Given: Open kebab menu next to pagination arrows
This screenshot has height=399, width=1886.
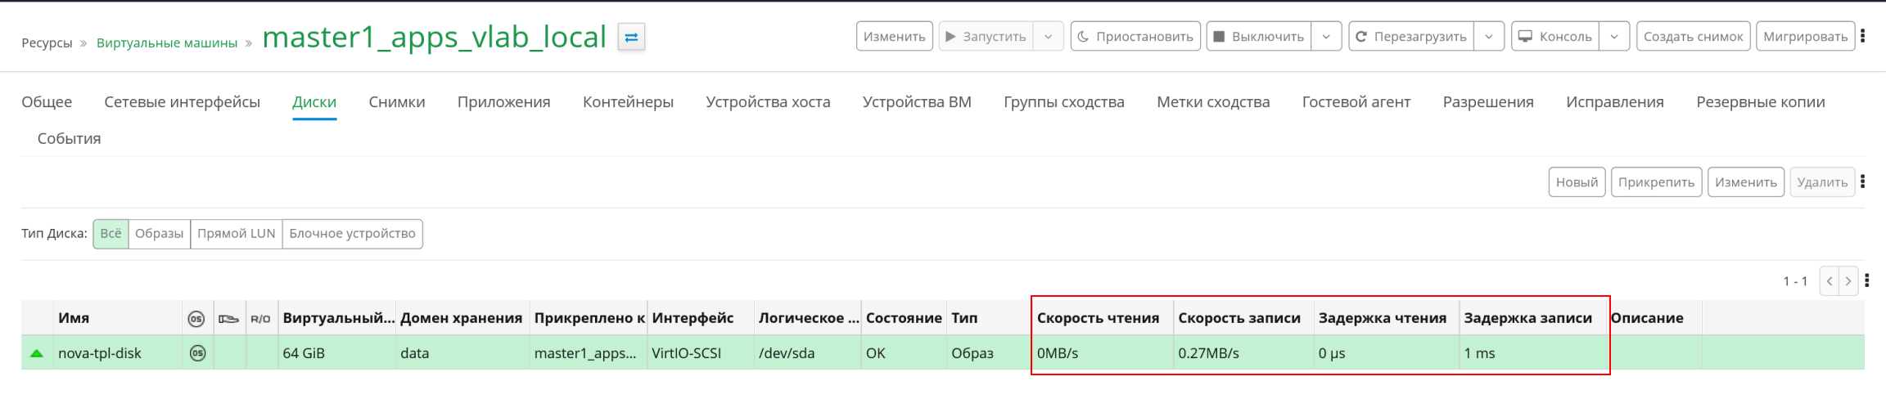Looking at the screenshot, I should pos(1866,280).
